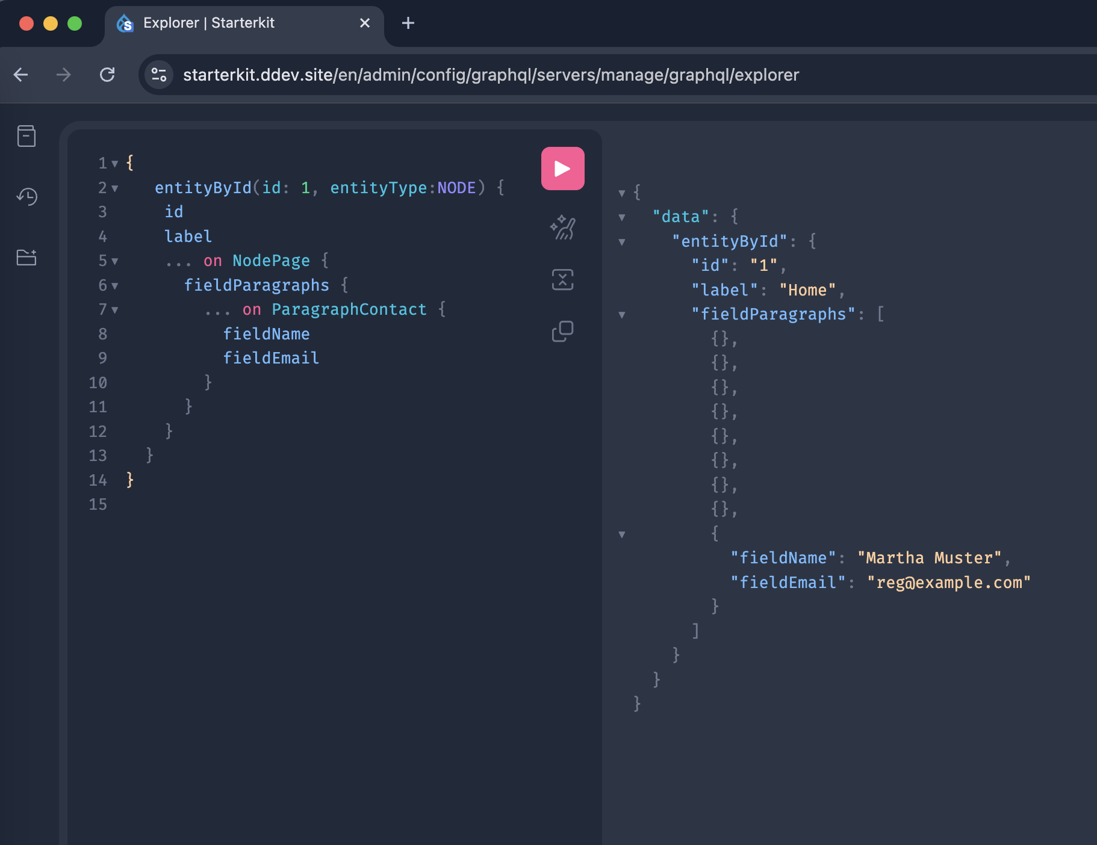Click fieldParagraphs in the query editor
The height and width of the screenshot is (845, 1097).
pos(256,285)
